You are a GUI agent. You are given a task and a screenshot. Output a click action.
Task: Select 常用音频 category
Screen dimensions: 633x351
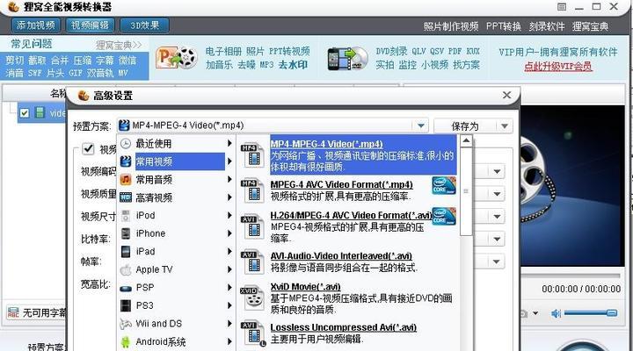pos(153,179)
